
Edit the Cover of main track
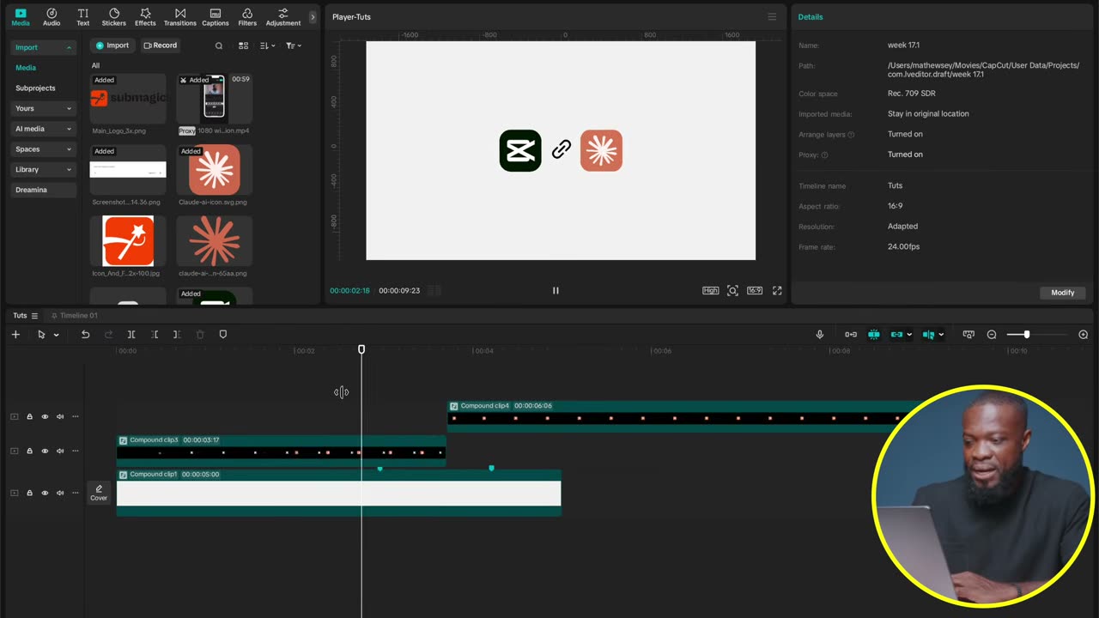pos(99,493)
